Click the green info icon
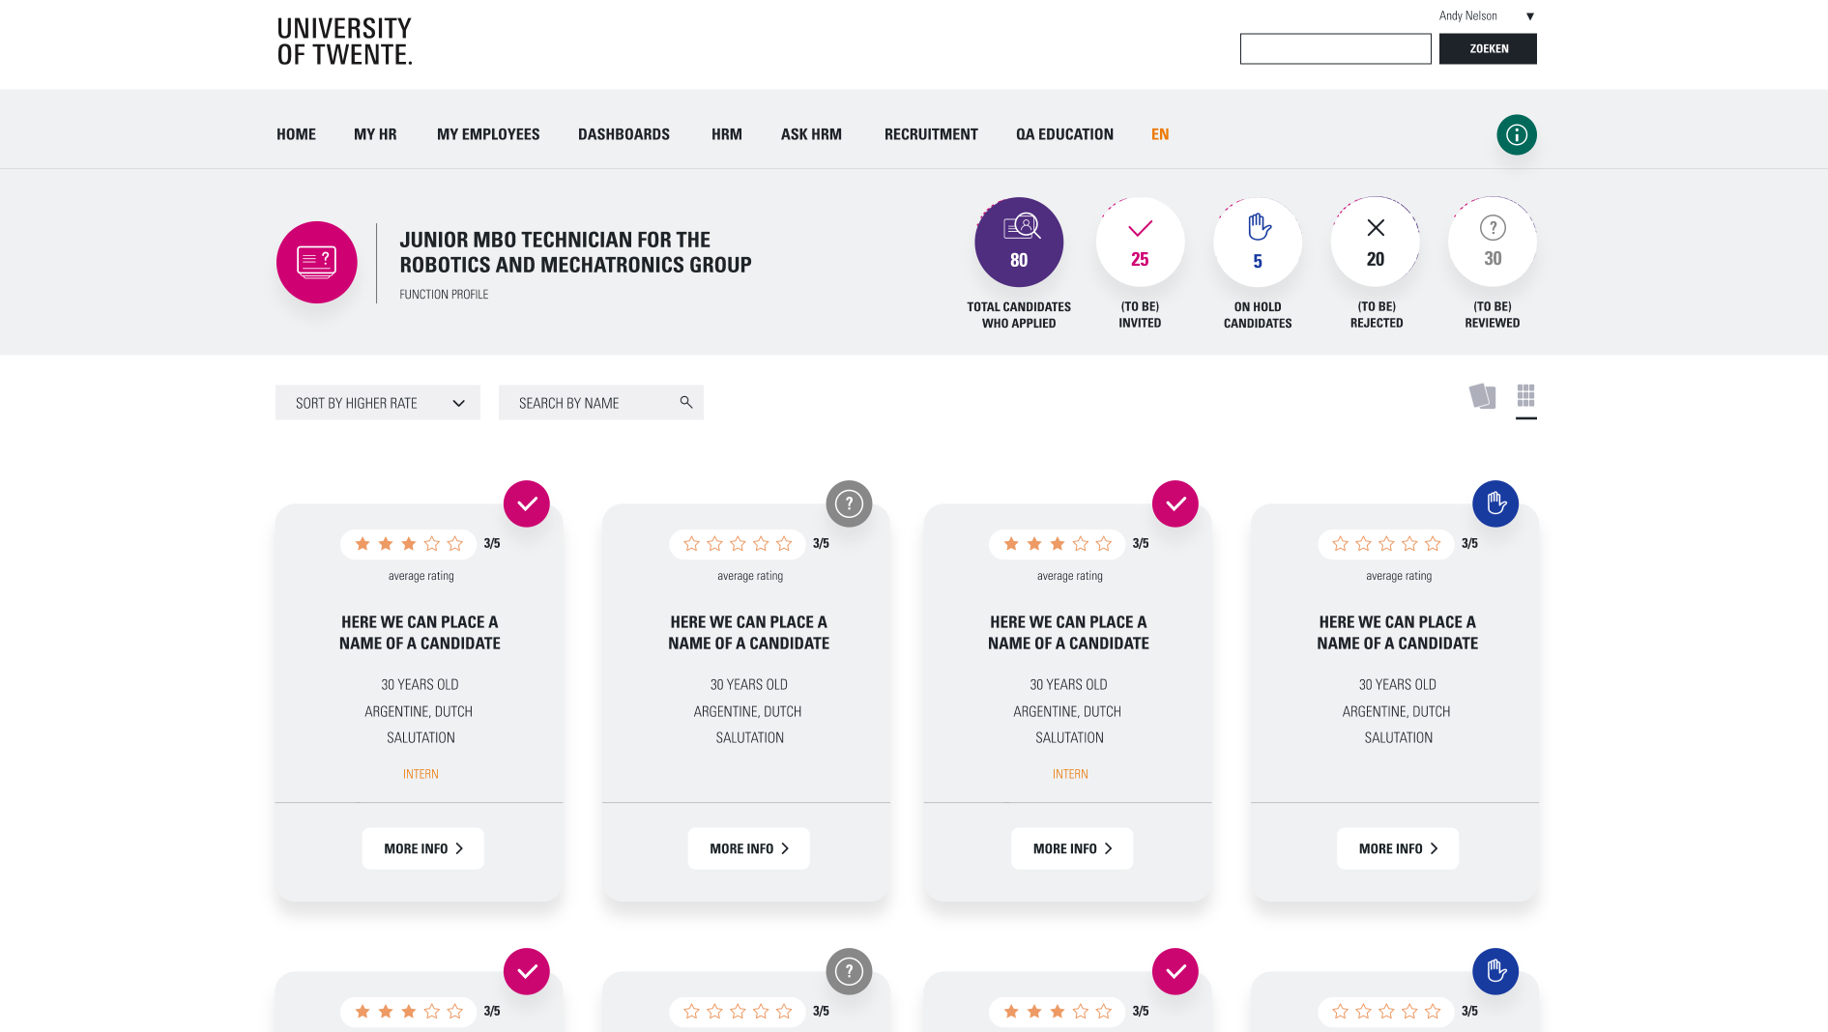The height and width of the screenshot is (1032, 1828). point(1516,134)
